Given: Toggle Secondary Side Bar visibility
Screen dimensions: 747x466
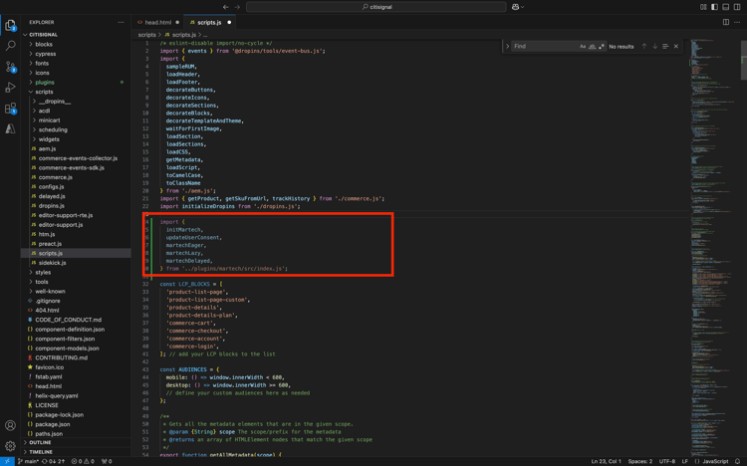Looking at the screenshot, I should (737, 7).
